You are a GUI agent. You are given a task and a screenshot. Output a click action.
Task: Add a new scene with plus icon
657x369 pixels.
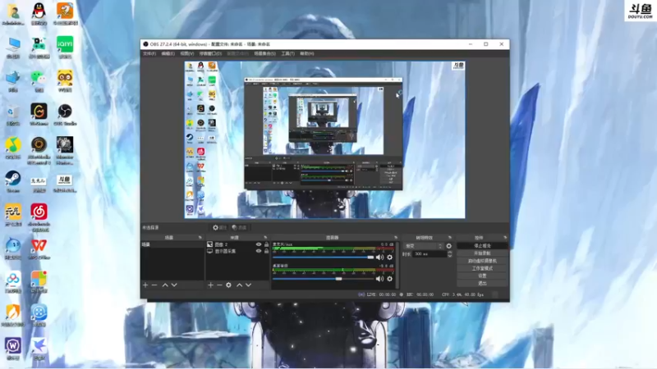tap(145, 285)
